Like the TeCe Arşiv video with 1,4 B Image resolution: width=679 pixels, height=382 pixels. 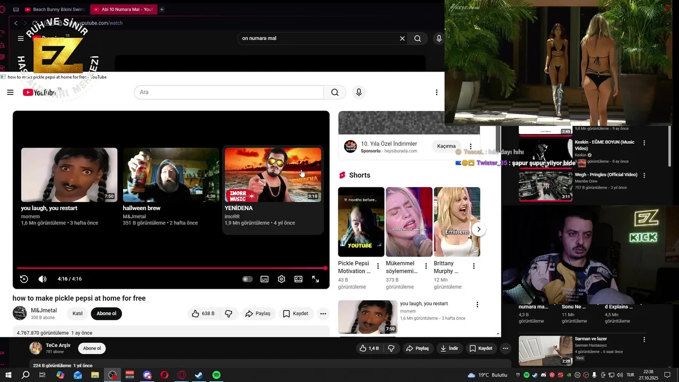(369, 349)
